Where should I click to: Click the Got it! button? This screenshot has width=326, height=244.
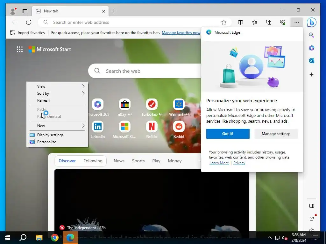pyautogui.click(x=228, y=134)
